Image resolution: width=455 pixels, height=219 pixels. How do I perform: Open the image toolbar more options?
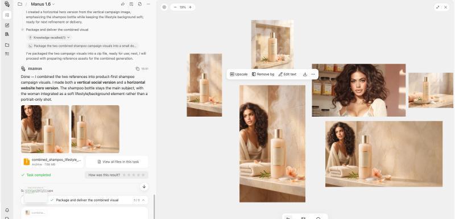313,75
